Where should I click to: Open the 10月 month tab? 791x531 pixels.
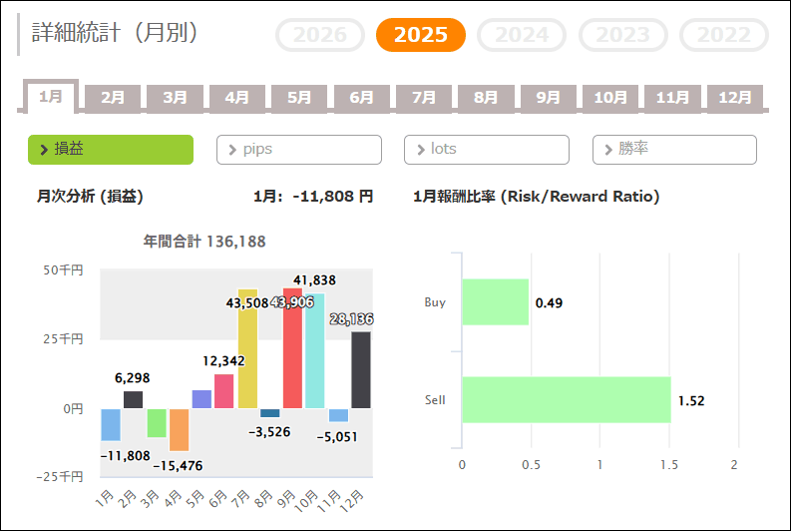click(610, 98)
